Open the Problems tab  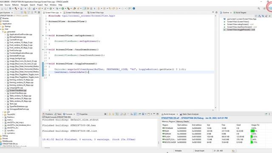[x=48, y=114]
